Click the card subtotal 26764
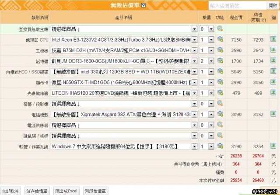This screenshot has height=195, width=280. point(258,156)
